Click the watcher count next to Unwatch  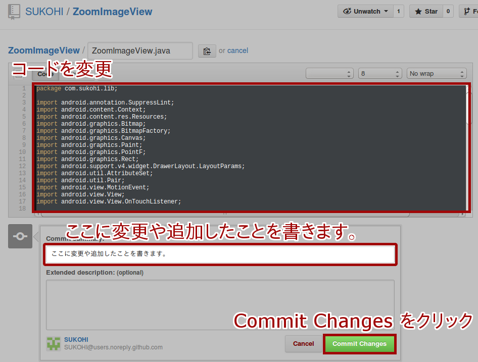point(399,11)
